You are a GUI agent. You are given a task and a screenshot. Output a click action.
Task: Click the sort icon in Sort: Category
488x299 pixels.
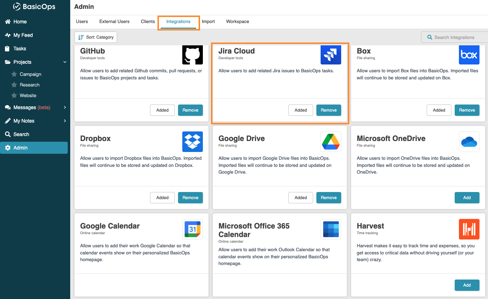pos(81,37)
